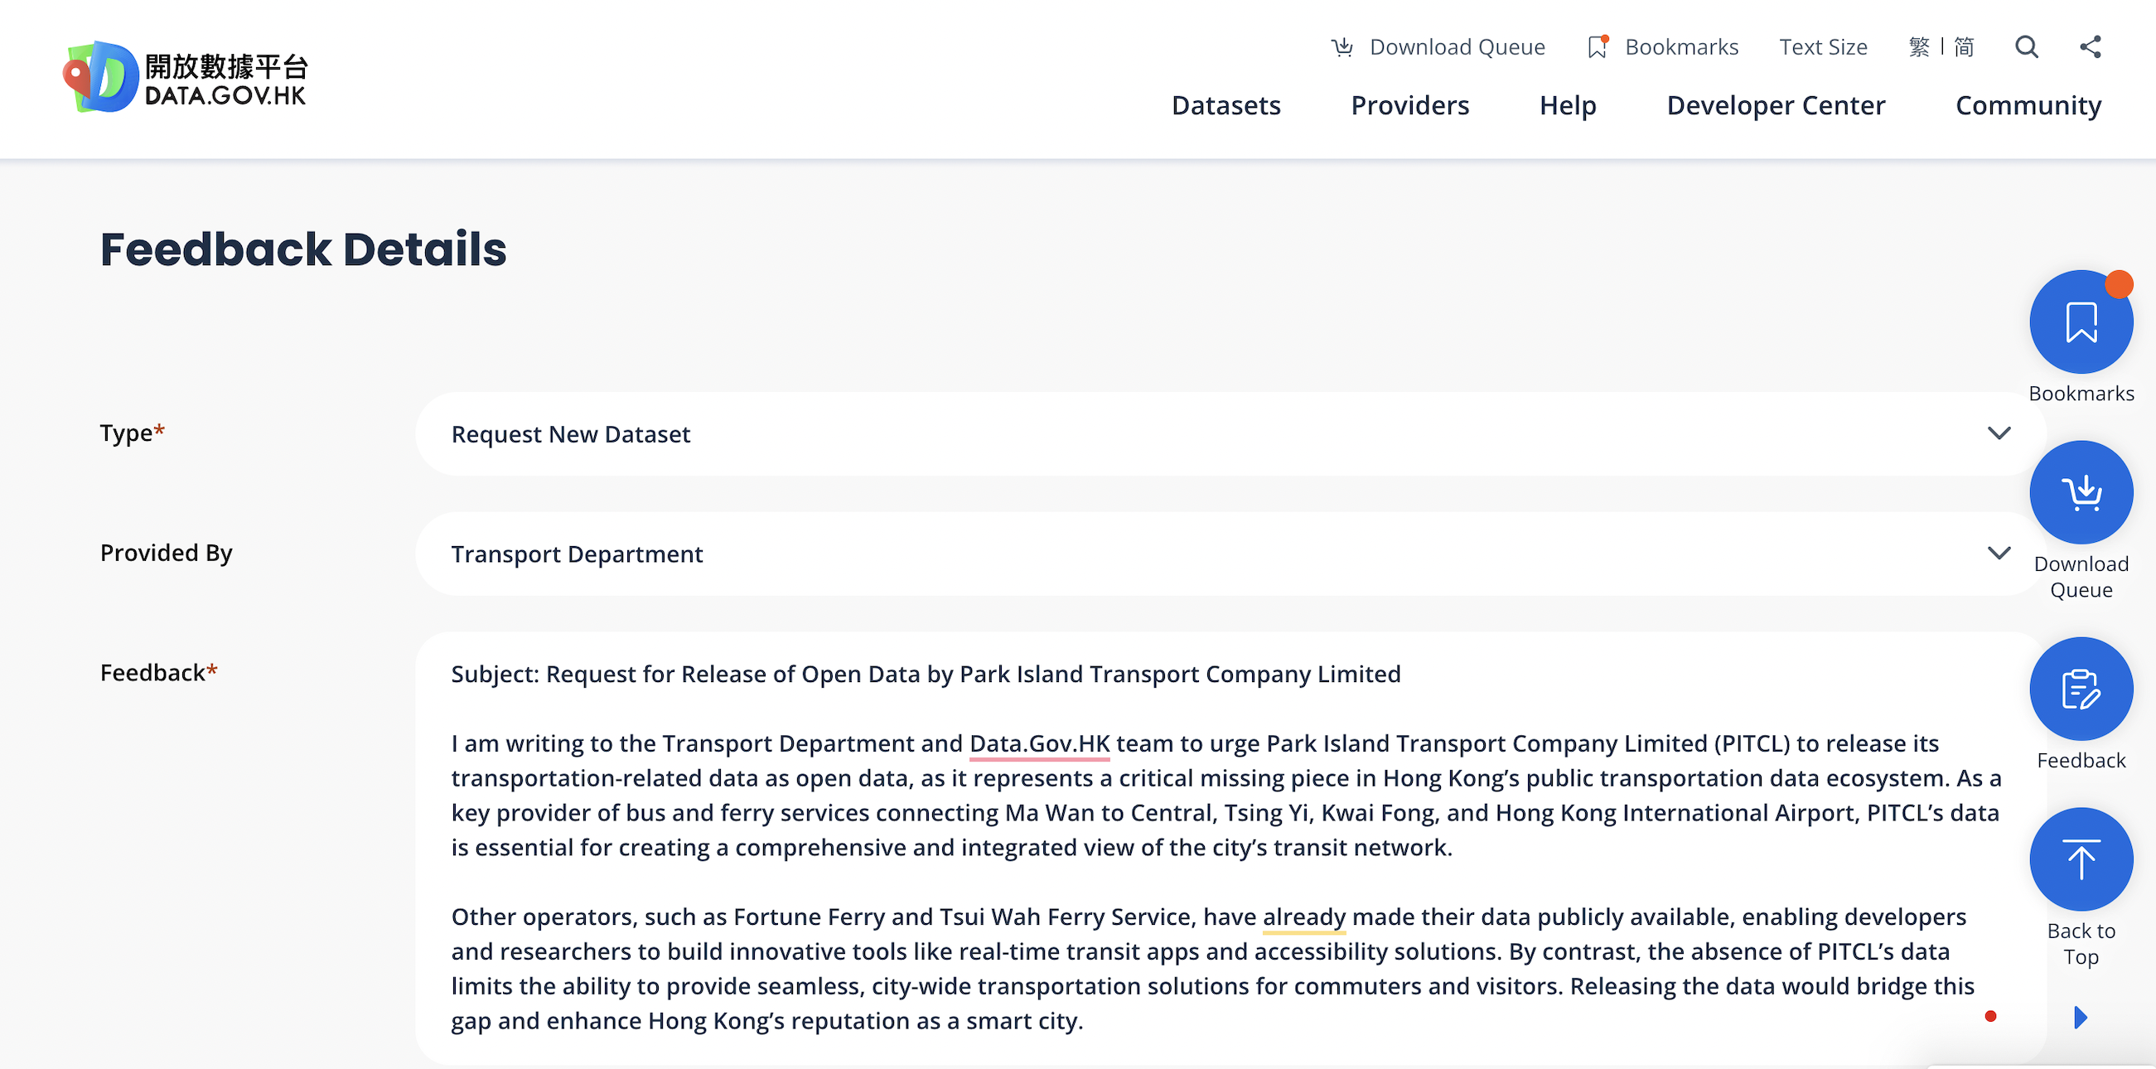Click the Text Size link
Screen dimensions: 2156x1069
(x=1823, y=48)
